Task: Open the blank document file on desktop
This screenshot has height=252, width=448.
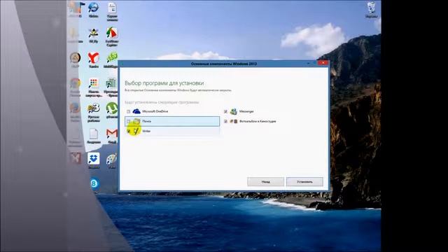Action: coord(93,136)
